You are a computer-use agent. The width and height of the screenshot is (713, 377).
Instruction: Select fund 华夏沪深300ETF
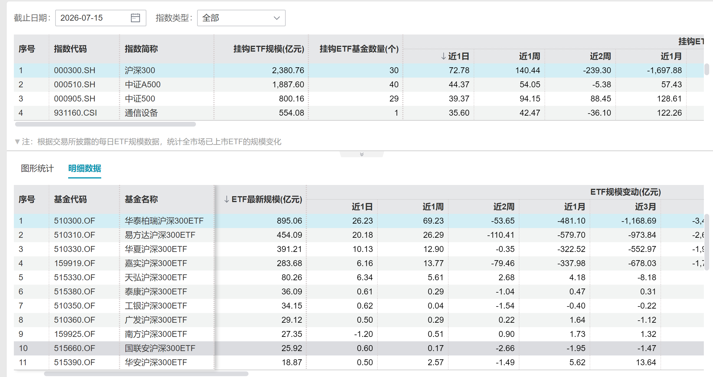(x=156, y=249)
